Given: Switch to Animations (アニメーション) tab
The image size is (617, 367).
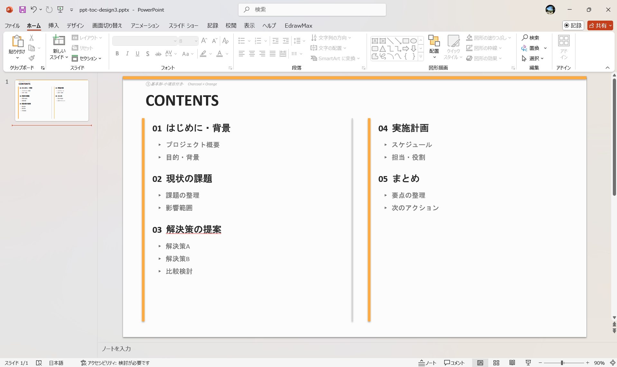Looking at the screenshot, I should pyautogui.click(x=145, y=25).
